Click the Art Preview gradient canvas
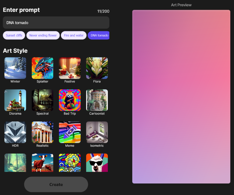Screen dimensions: 234x195 click(x=181, y=97)
